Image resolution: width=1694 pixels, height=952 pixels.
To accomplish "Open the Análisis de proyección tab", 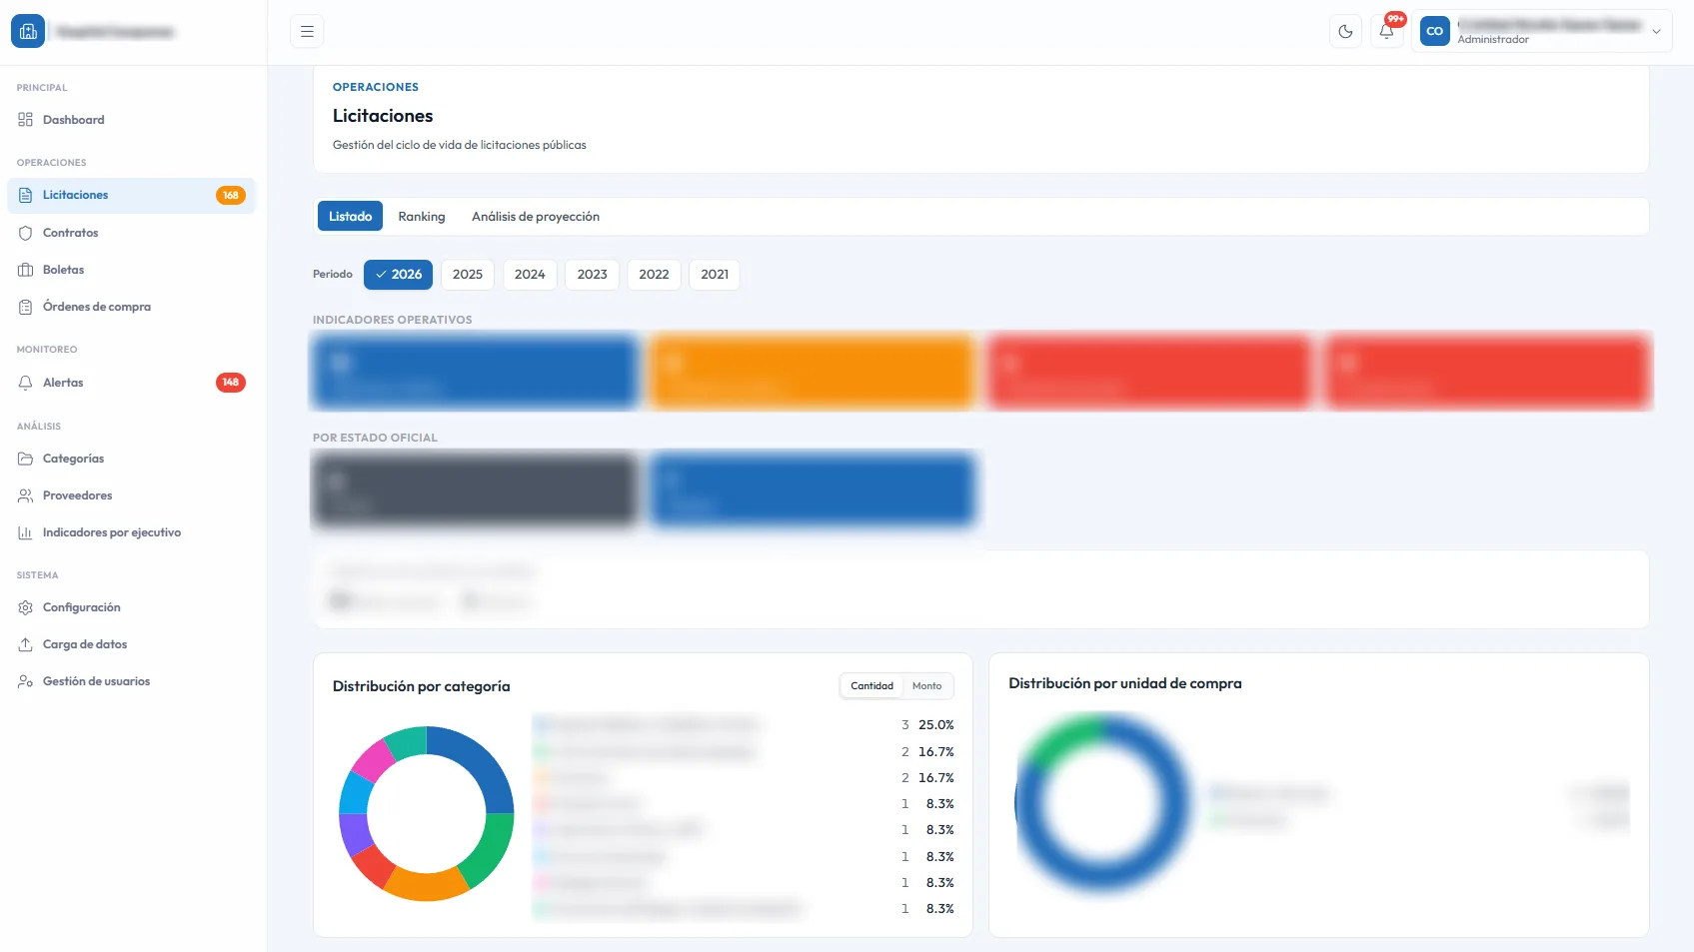I will [536, 216].
